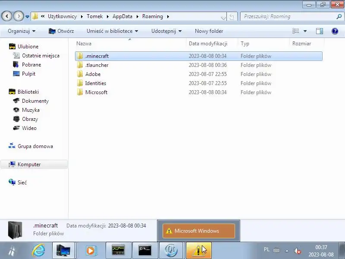Open Windows Media Player from taskbar
The width and height of the screenshot is (345, 259).
tap(91, 251)
